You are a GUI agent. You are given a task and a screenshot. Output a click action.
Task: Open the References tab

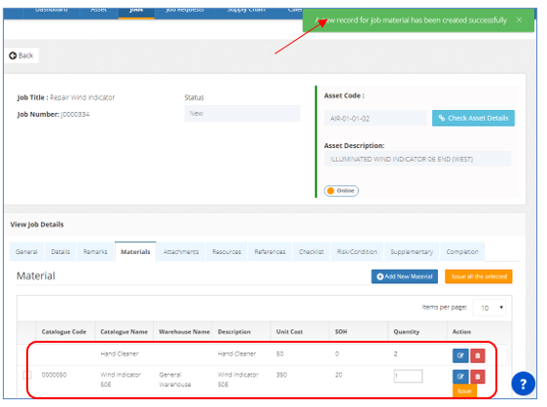click(270, 251)
